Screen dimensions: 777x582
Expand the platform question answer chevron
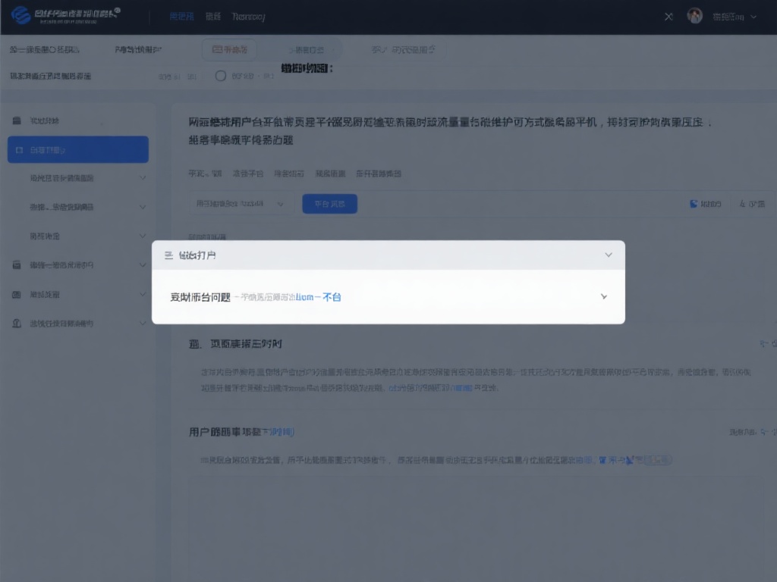tap(603, 297)
